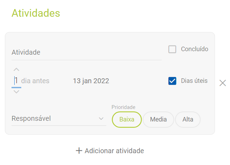
Task: Click the Adicionar atividade link
Action: [114, 151]
